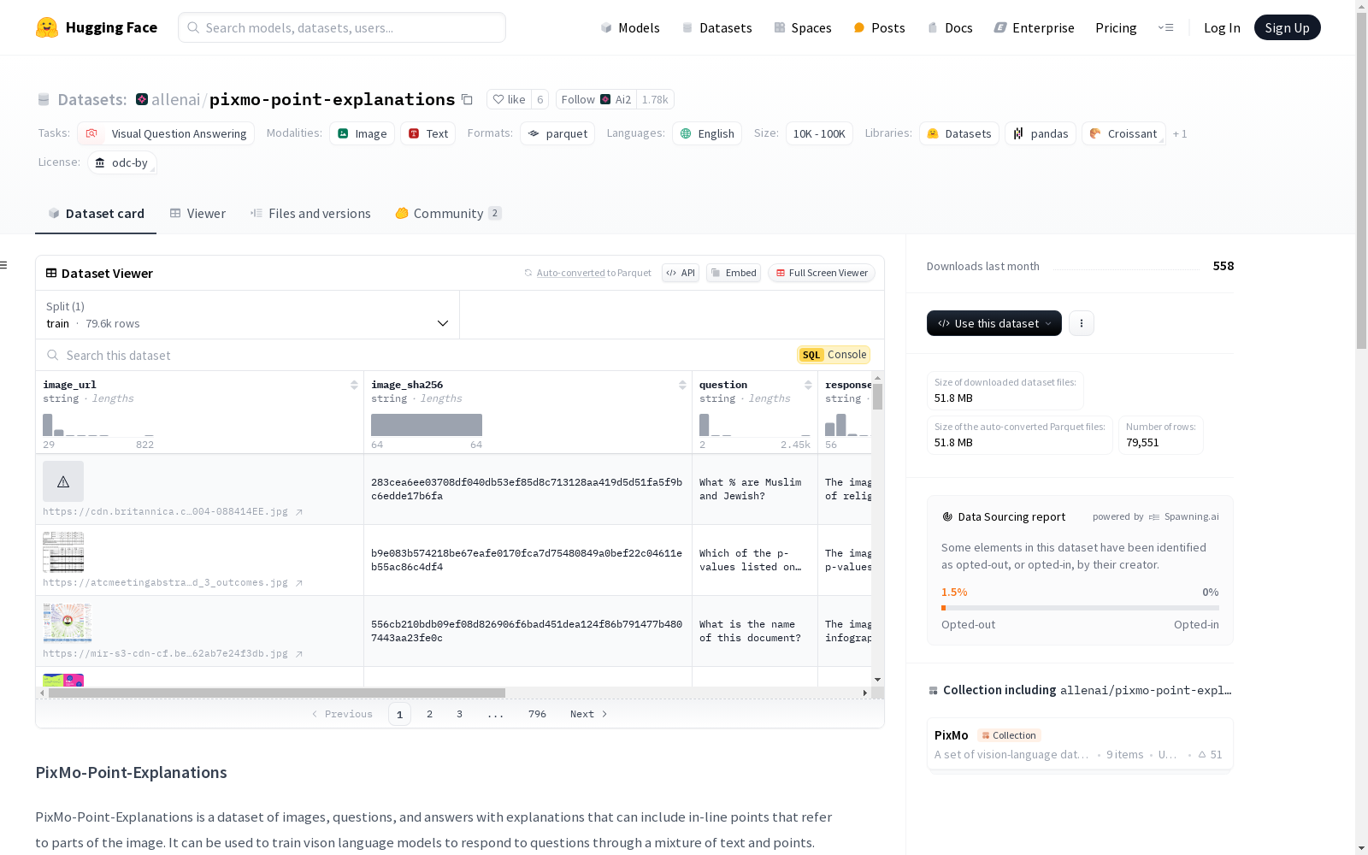Open the Dataset card tab
This screenshot has width=1368, height=855.
click(x=96, y=214)
